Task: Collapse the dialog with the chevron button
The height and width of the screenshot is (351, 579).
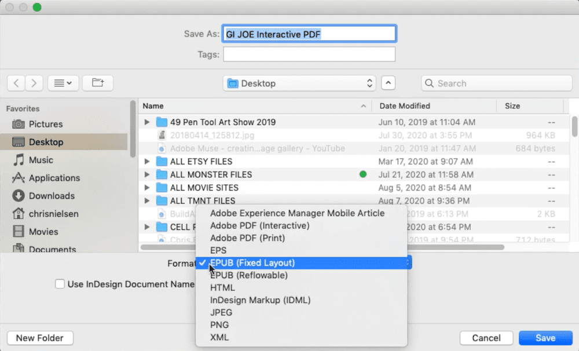Action: click(x=388, y=83)
